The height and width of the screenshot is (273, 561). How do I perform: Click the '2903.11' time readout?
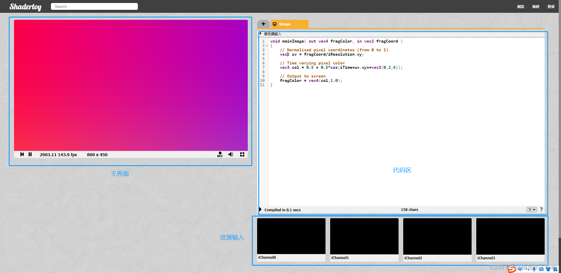(48, 155)
